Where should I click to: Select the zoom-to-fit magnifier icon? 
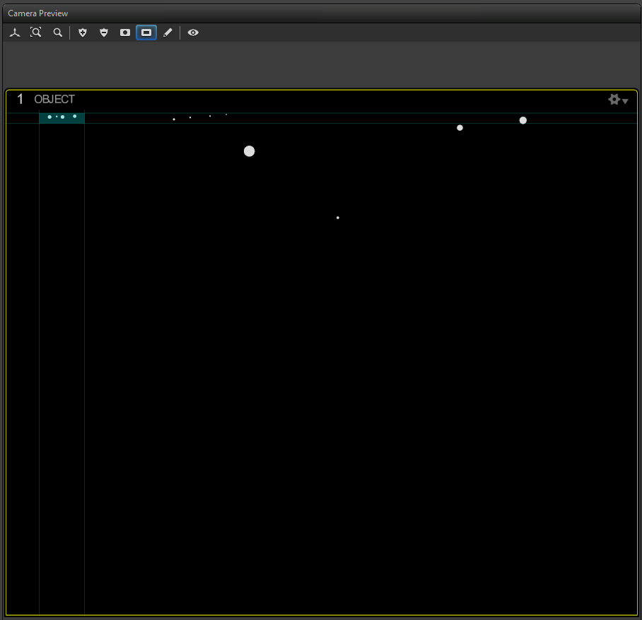36,33
